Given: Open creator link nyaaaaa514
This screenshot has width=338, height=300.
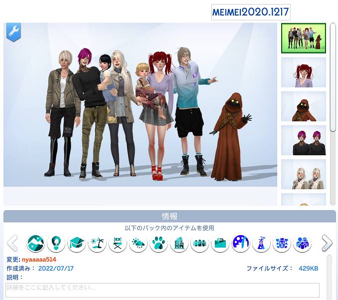Looking at the screenshot, I should tap(39, 260).
